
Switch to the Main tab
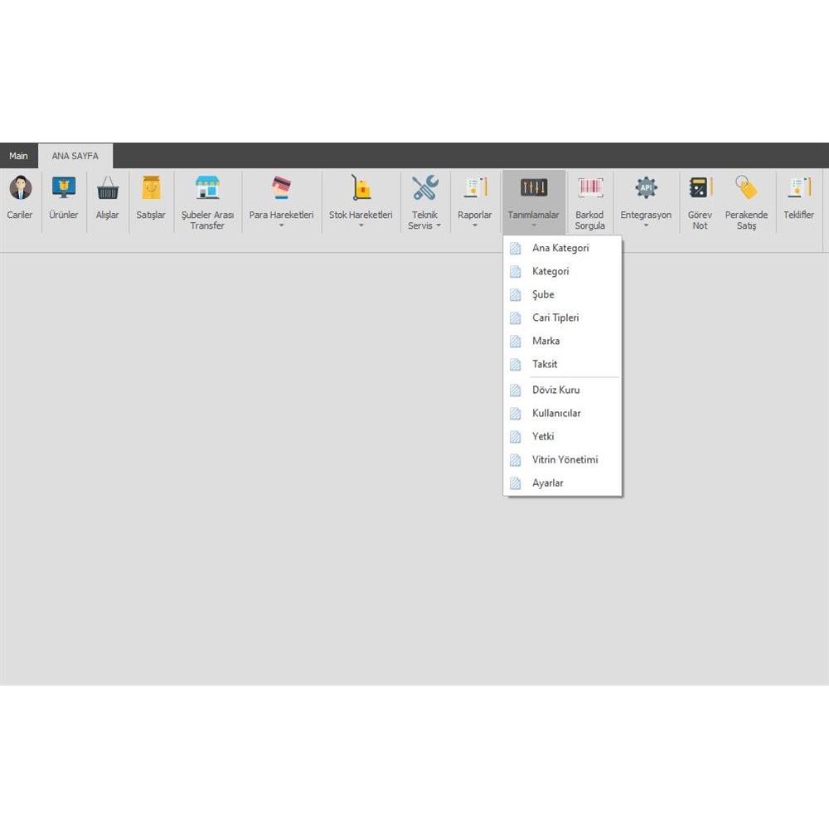click(18, 156)
